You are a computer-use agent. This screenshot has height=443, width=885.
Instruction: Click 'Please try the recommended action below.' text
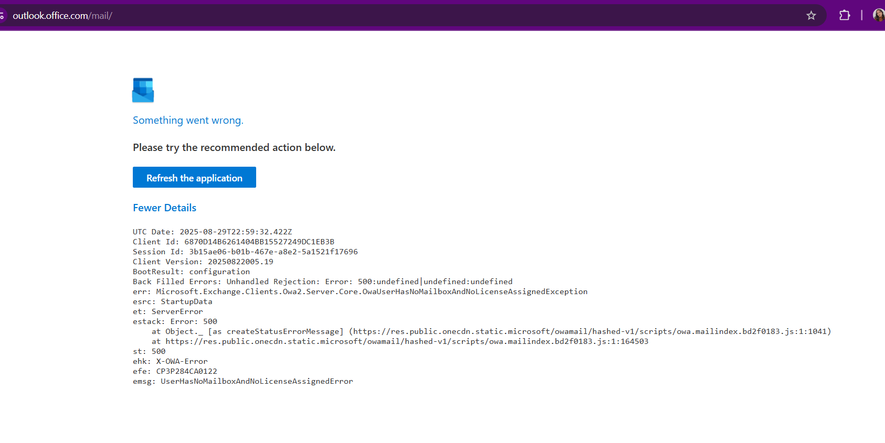tap(234, 147)
